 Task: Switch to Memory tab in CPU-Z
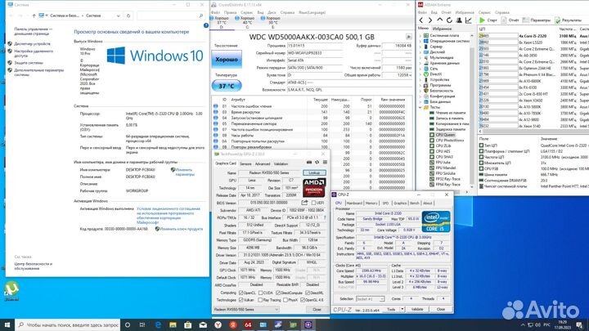coord(371,203)
